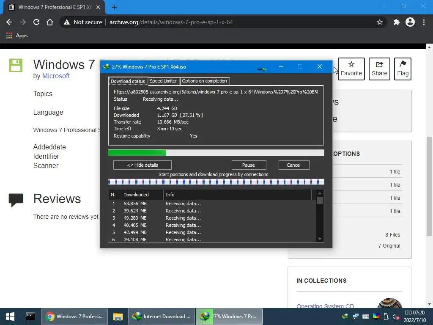Select connection row with 49.280 MB

pyautogui.click(x=212, y=218)
